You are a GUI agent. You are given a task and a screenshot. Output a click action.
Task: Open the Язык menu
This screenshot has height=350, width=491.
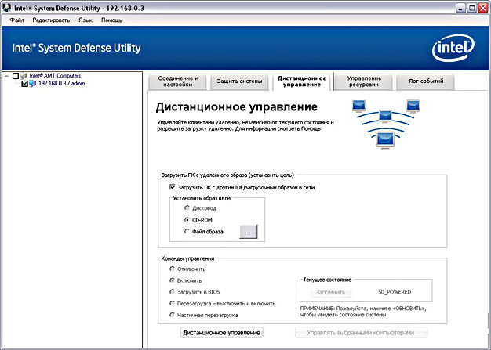[x=85, y=19]
